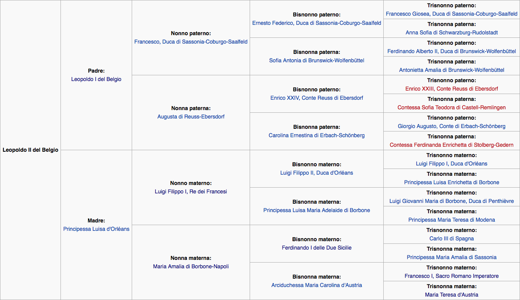This screenshot has height=300, width=520.
Task: Open Carlo III di Spagna link
Action: (x=451, y=238)
